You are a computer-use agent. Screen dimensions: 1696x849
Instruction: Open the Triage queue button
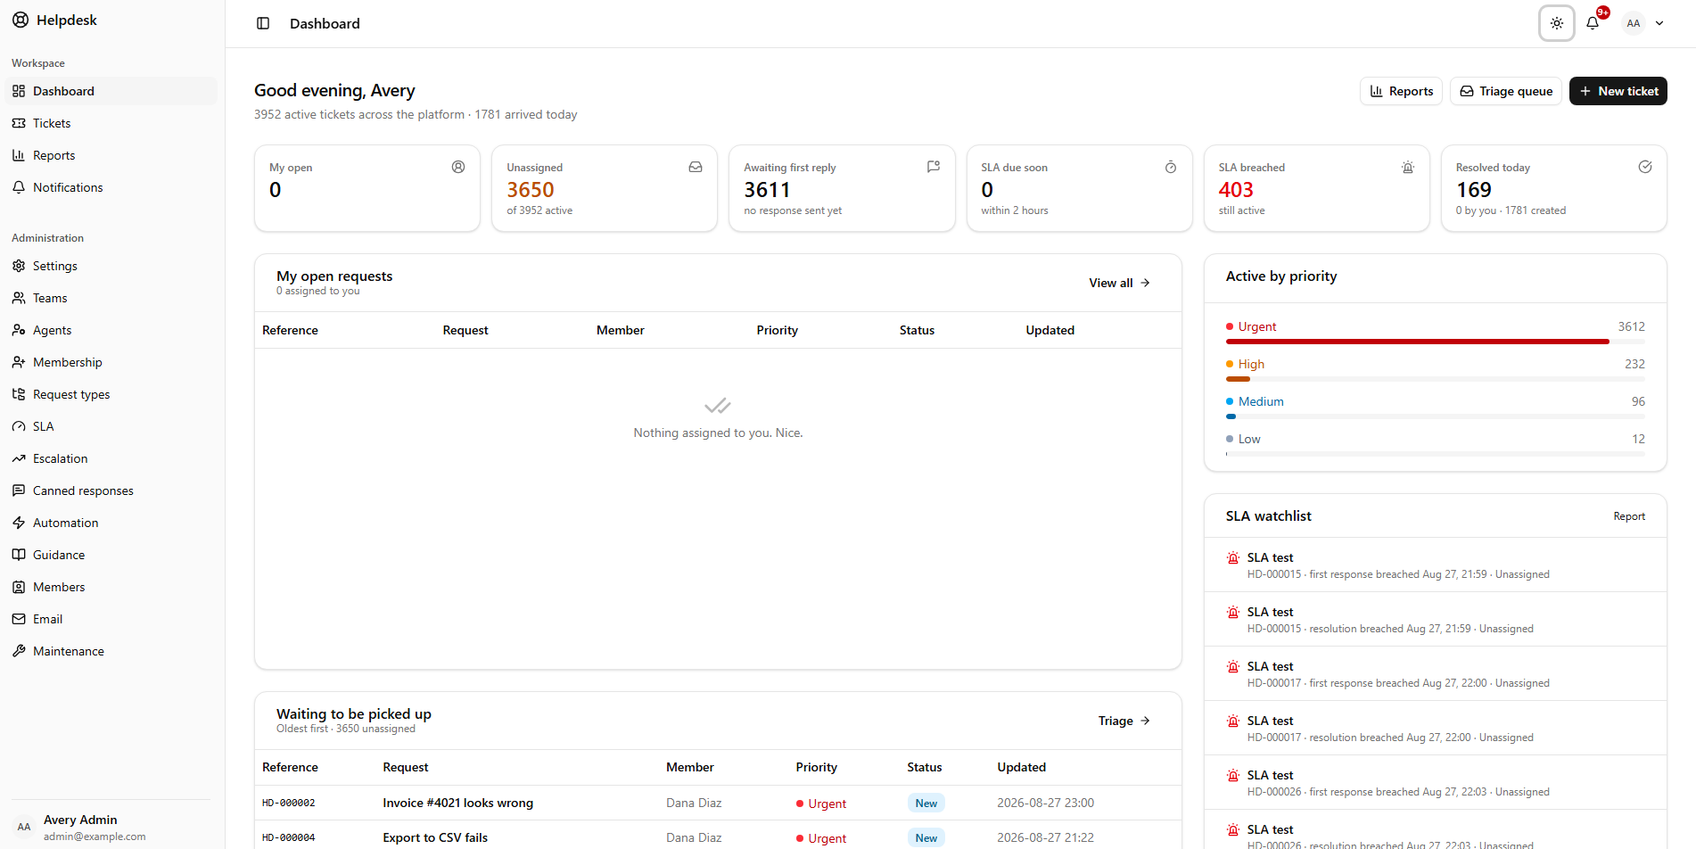(1506, 91)
